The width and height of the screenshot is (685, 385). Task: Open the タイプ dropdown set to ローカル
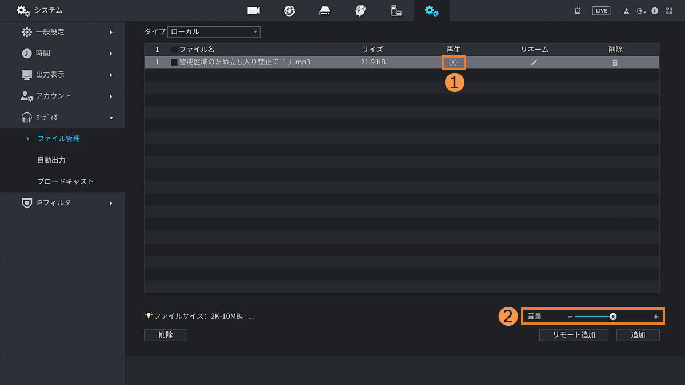(214, 32)
